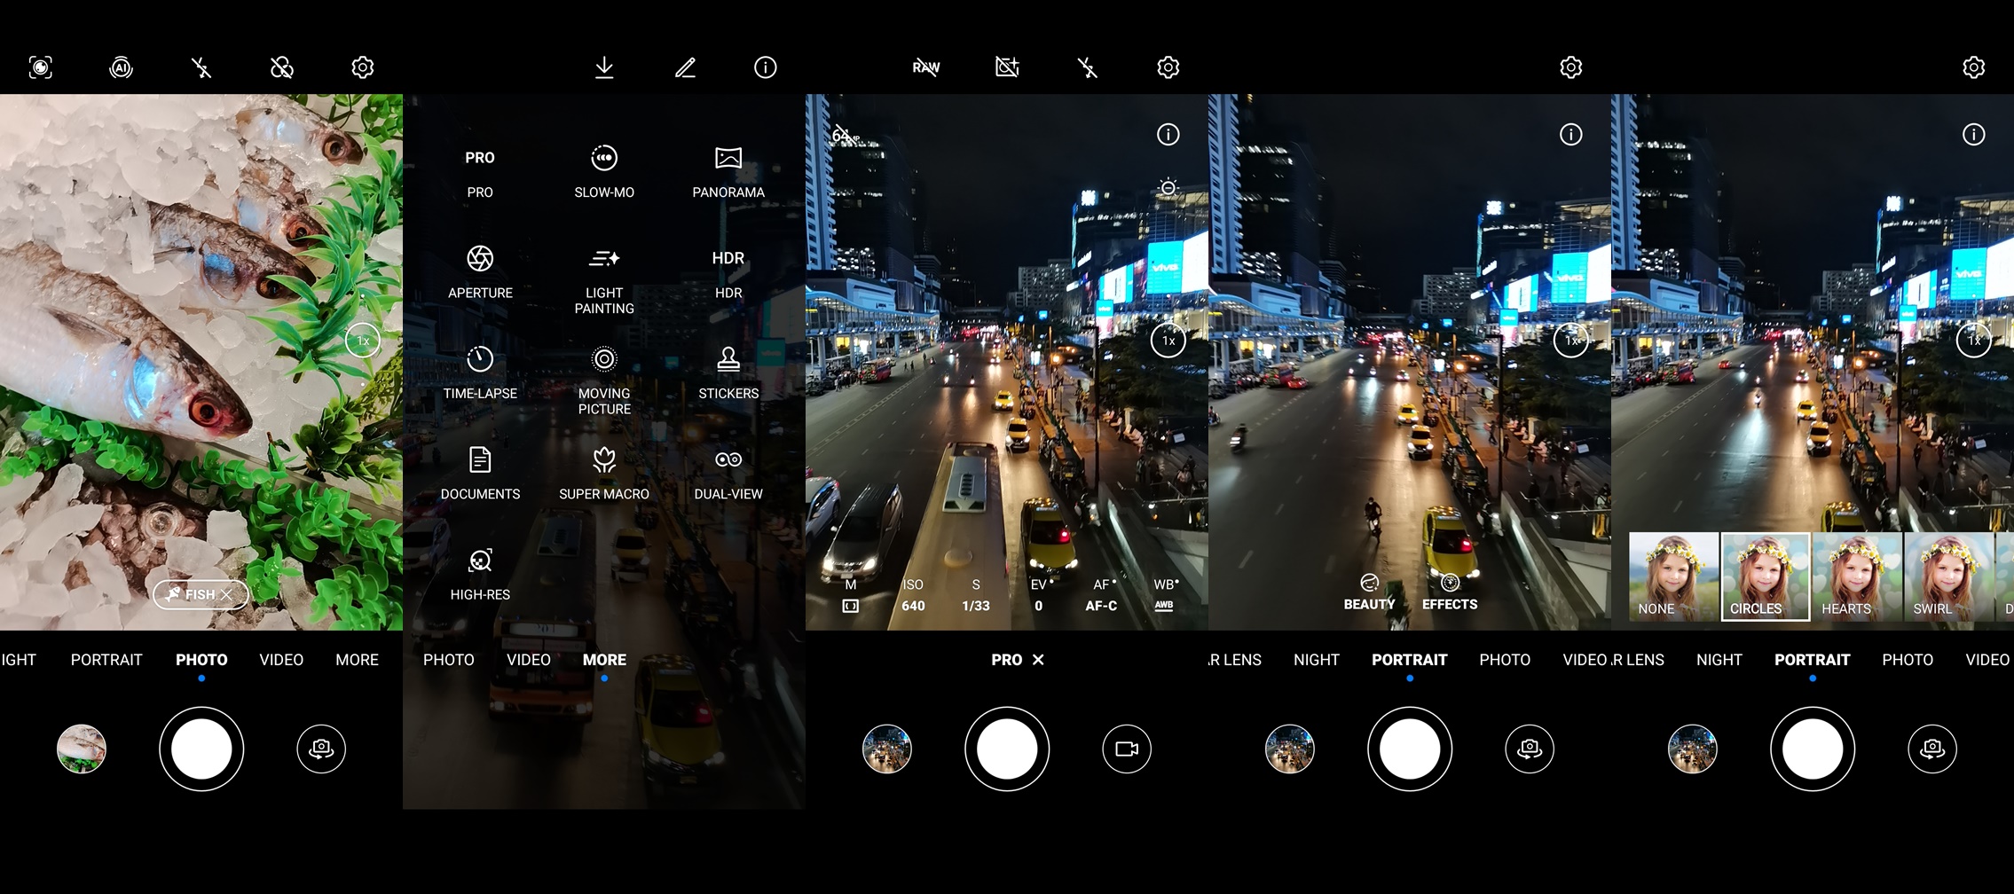Choose NONE portrait effect thumbnail
The image size is (2014, 894).
[x=1673, y=576]
